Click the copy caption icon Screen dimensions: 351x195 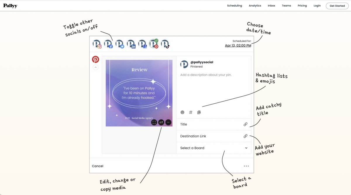pos(199,112)
